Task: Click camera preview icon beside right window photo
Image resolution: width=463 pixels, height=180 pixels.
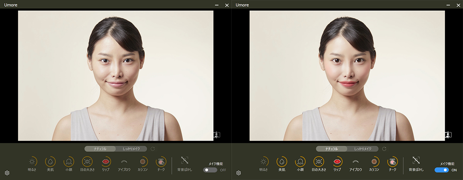Action: (448, 135)
